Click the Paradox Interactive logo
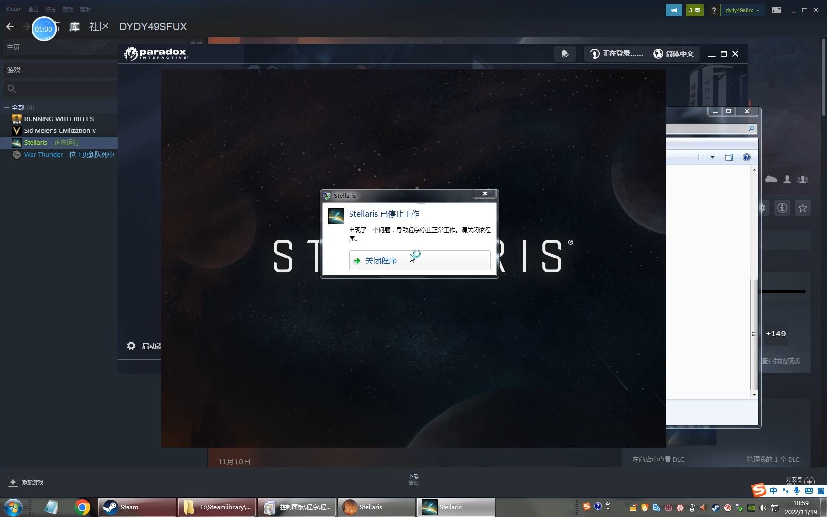 (156, 53)
